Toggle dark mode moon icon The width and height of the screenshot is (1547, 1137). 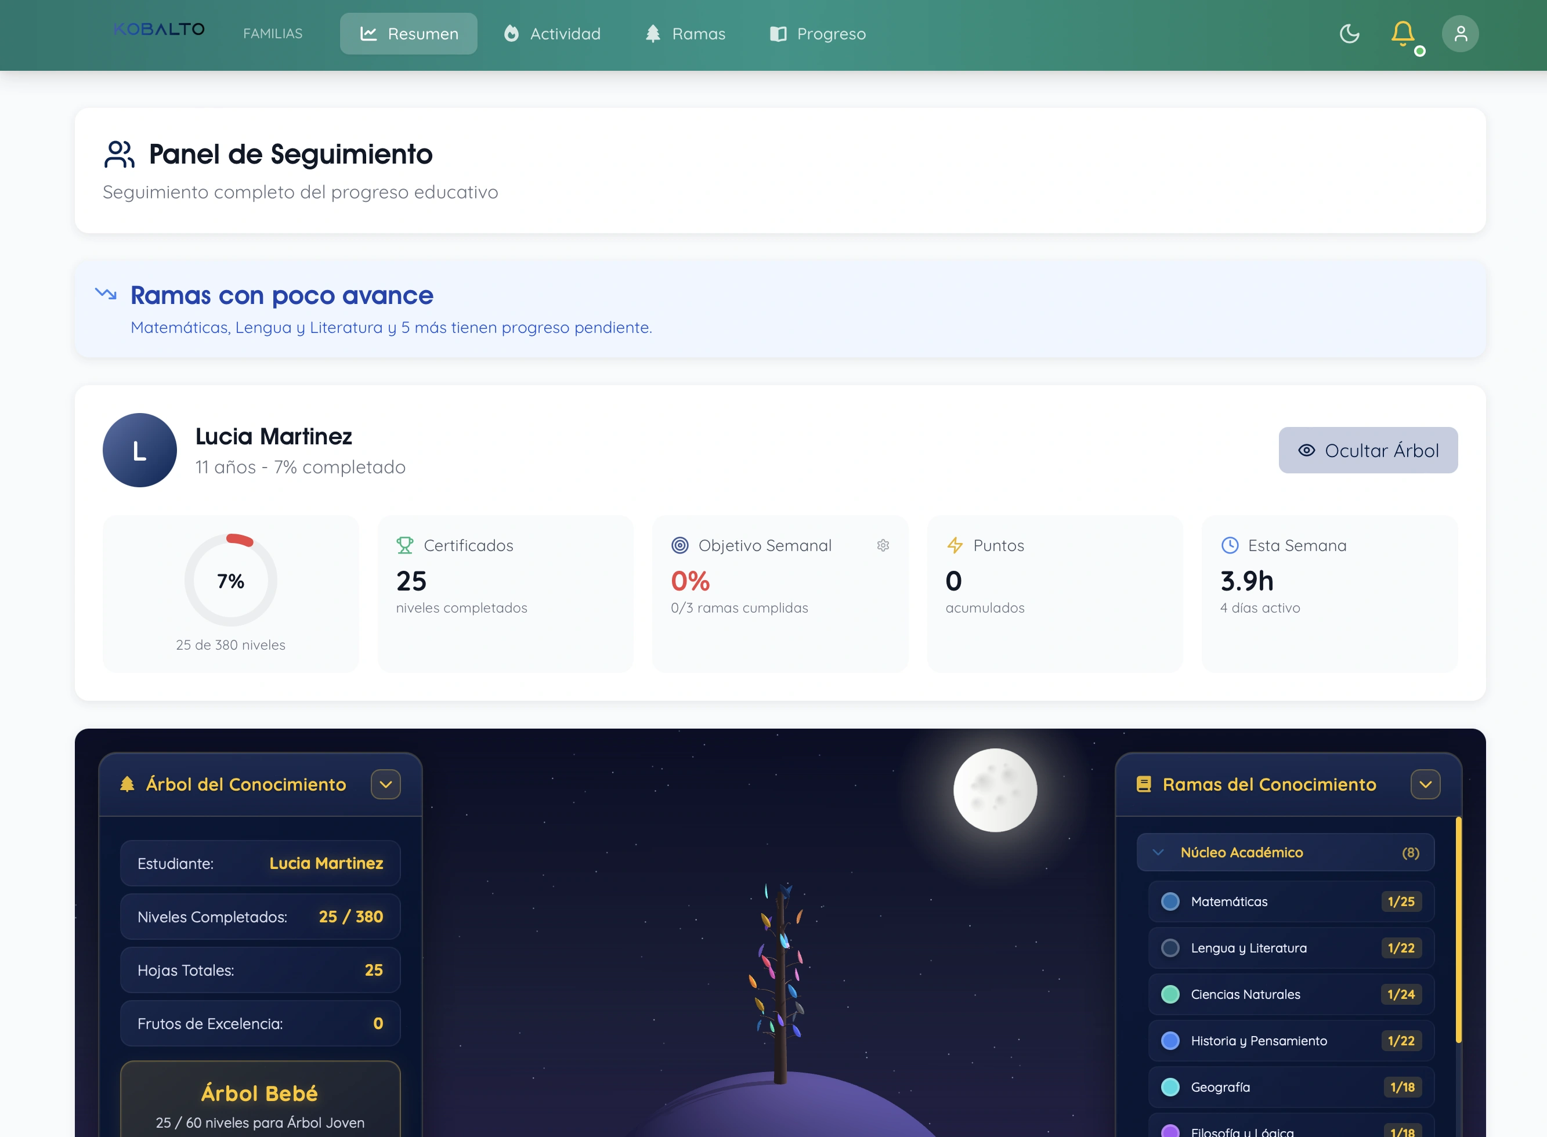click(x=1349, y=34)
